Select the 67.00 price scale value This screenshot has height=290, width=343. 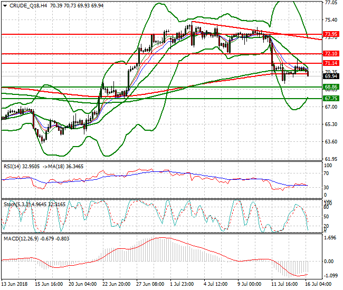[331, 107]
